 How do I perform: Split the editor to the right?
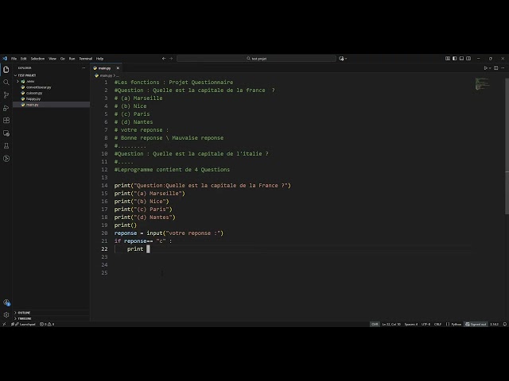click(x=495, y=68)
